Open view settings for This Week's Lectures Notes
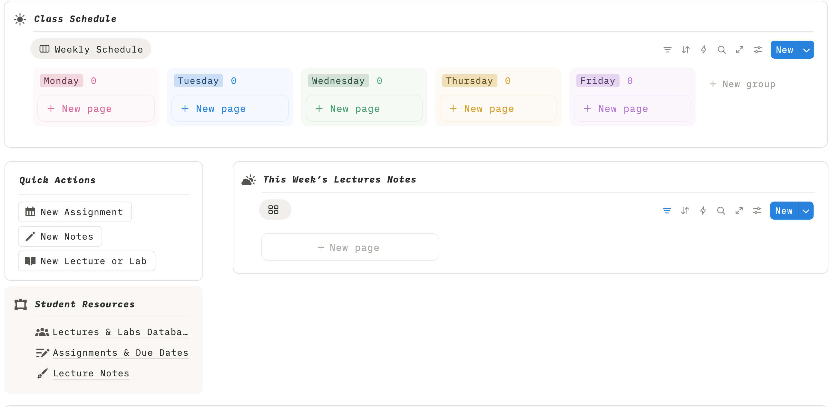The image size is (831, 407). click(758, 211)
